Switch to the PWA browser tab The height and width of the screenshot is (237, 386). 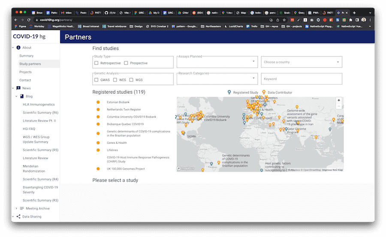click(314, 13)
